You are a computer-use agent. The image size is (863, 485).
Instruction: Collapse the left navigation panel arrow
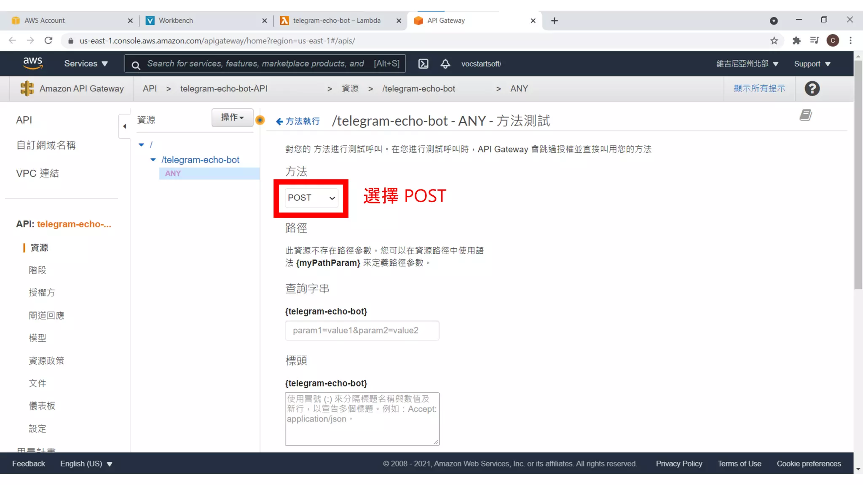pyautogui.click(x=124, y=126)
